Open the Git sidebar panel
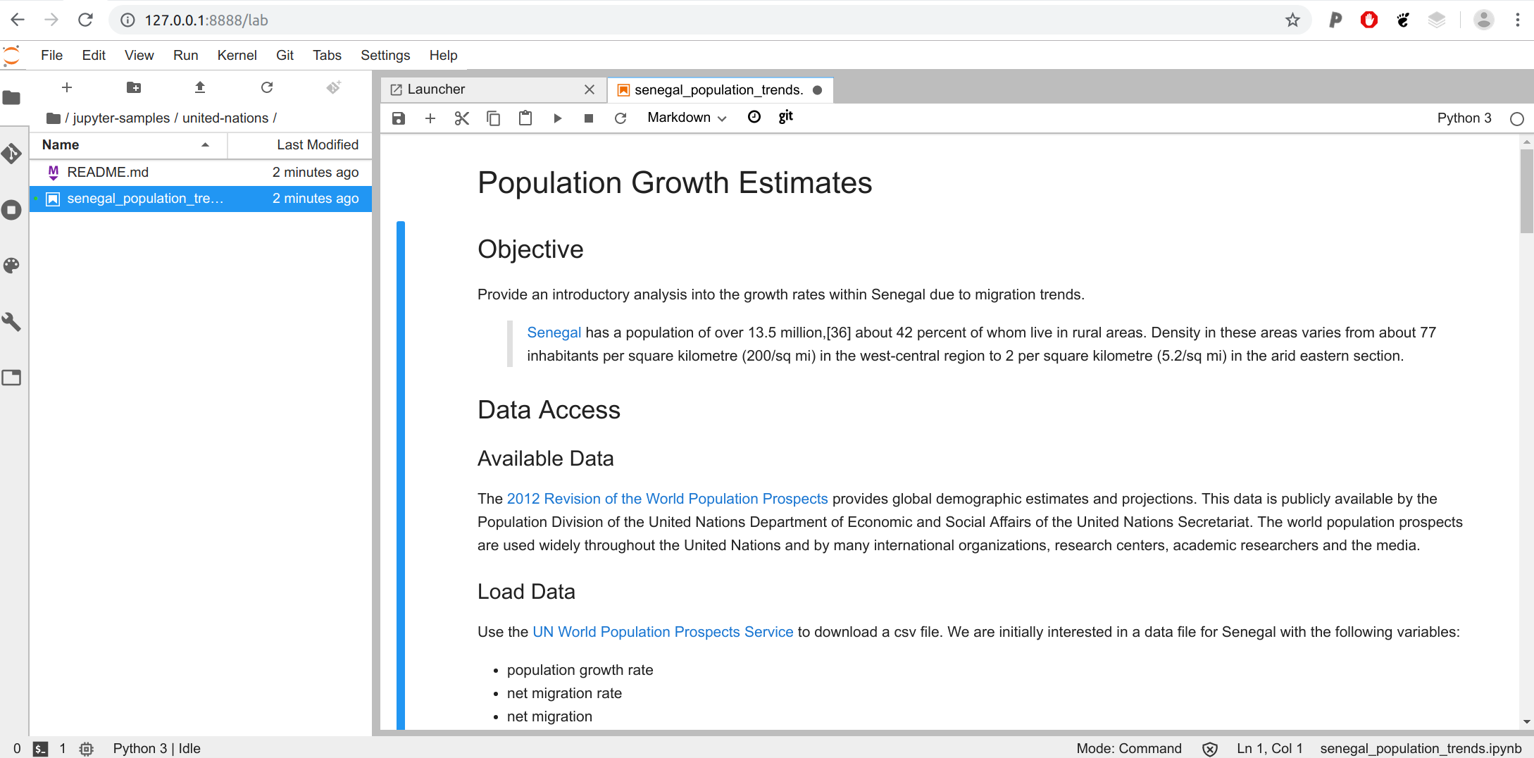Viewport: 1534px width, 758px height. tap(12, 154)
